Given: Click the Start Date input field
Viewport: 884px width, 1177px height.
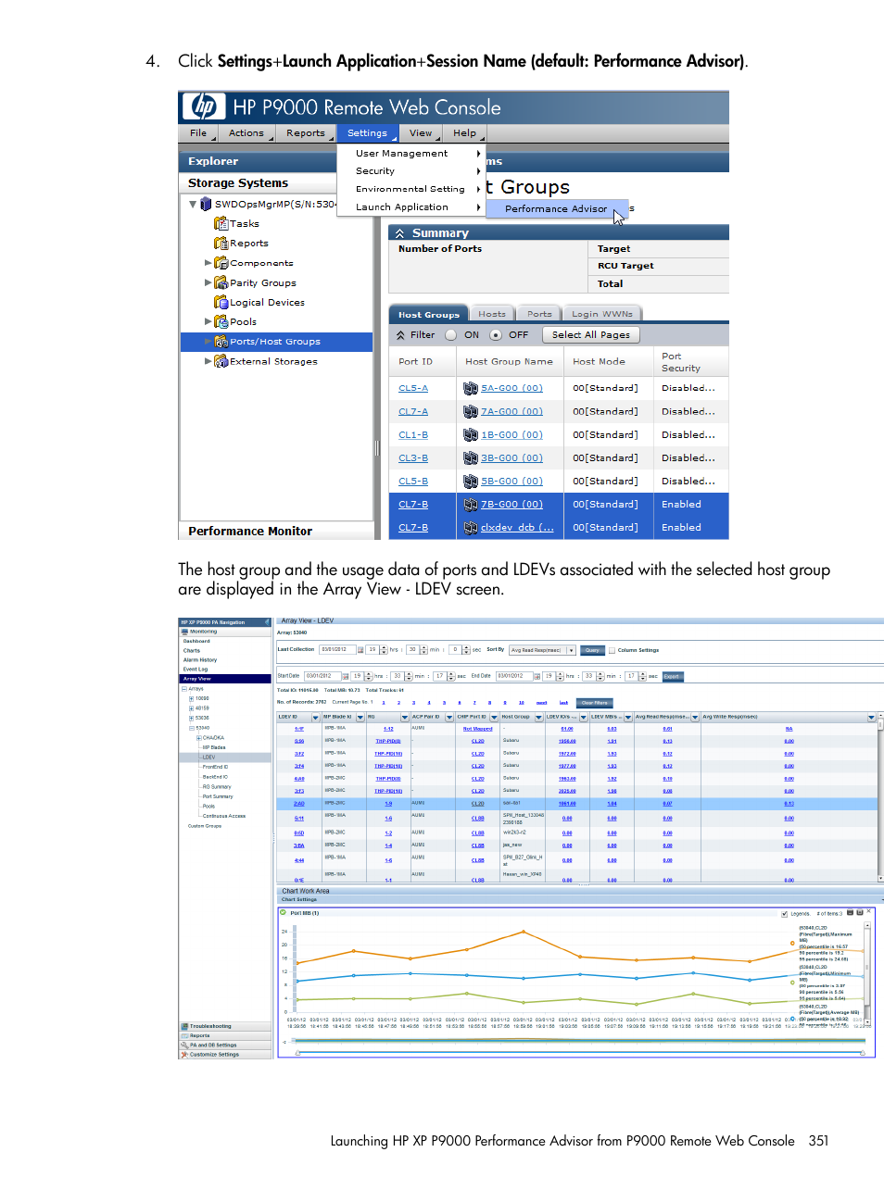Looking at the screenshot, I should click(x=323, y=676).
